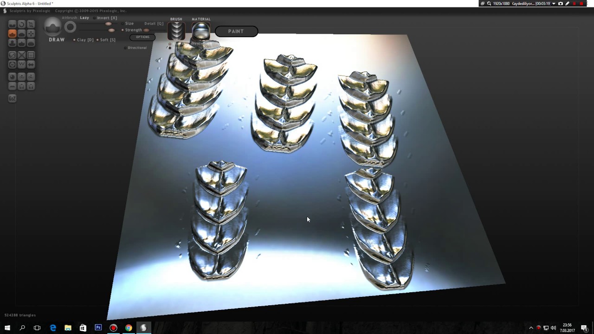Create a new sphere

tap(13, 77)
